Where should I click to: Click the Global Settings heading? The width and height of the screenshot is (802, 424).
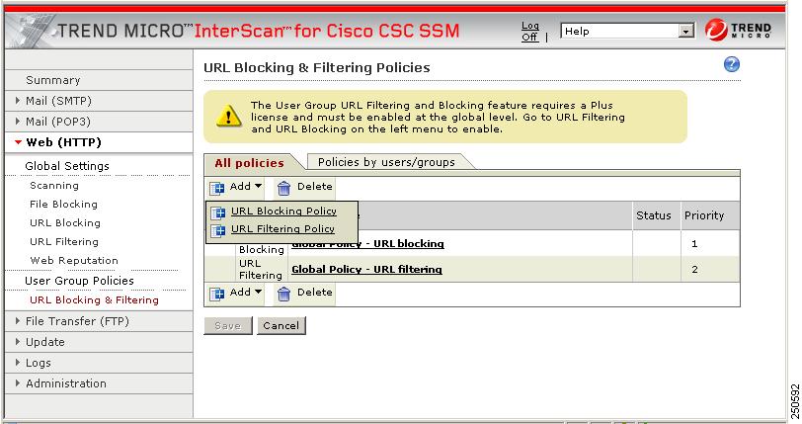[67, 166]
